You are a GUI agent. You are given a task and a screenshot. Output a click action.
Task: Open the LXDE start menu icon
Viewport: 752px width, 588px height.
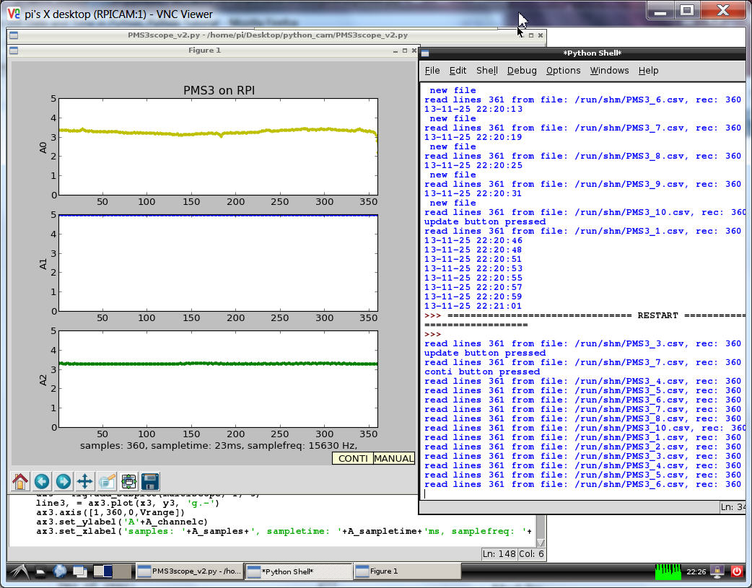(x=18, y=571)
